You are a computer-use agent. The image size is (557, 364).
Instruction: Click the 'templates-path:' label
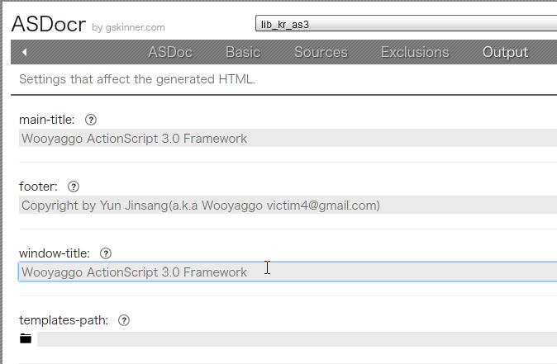[x=64, y=320]
